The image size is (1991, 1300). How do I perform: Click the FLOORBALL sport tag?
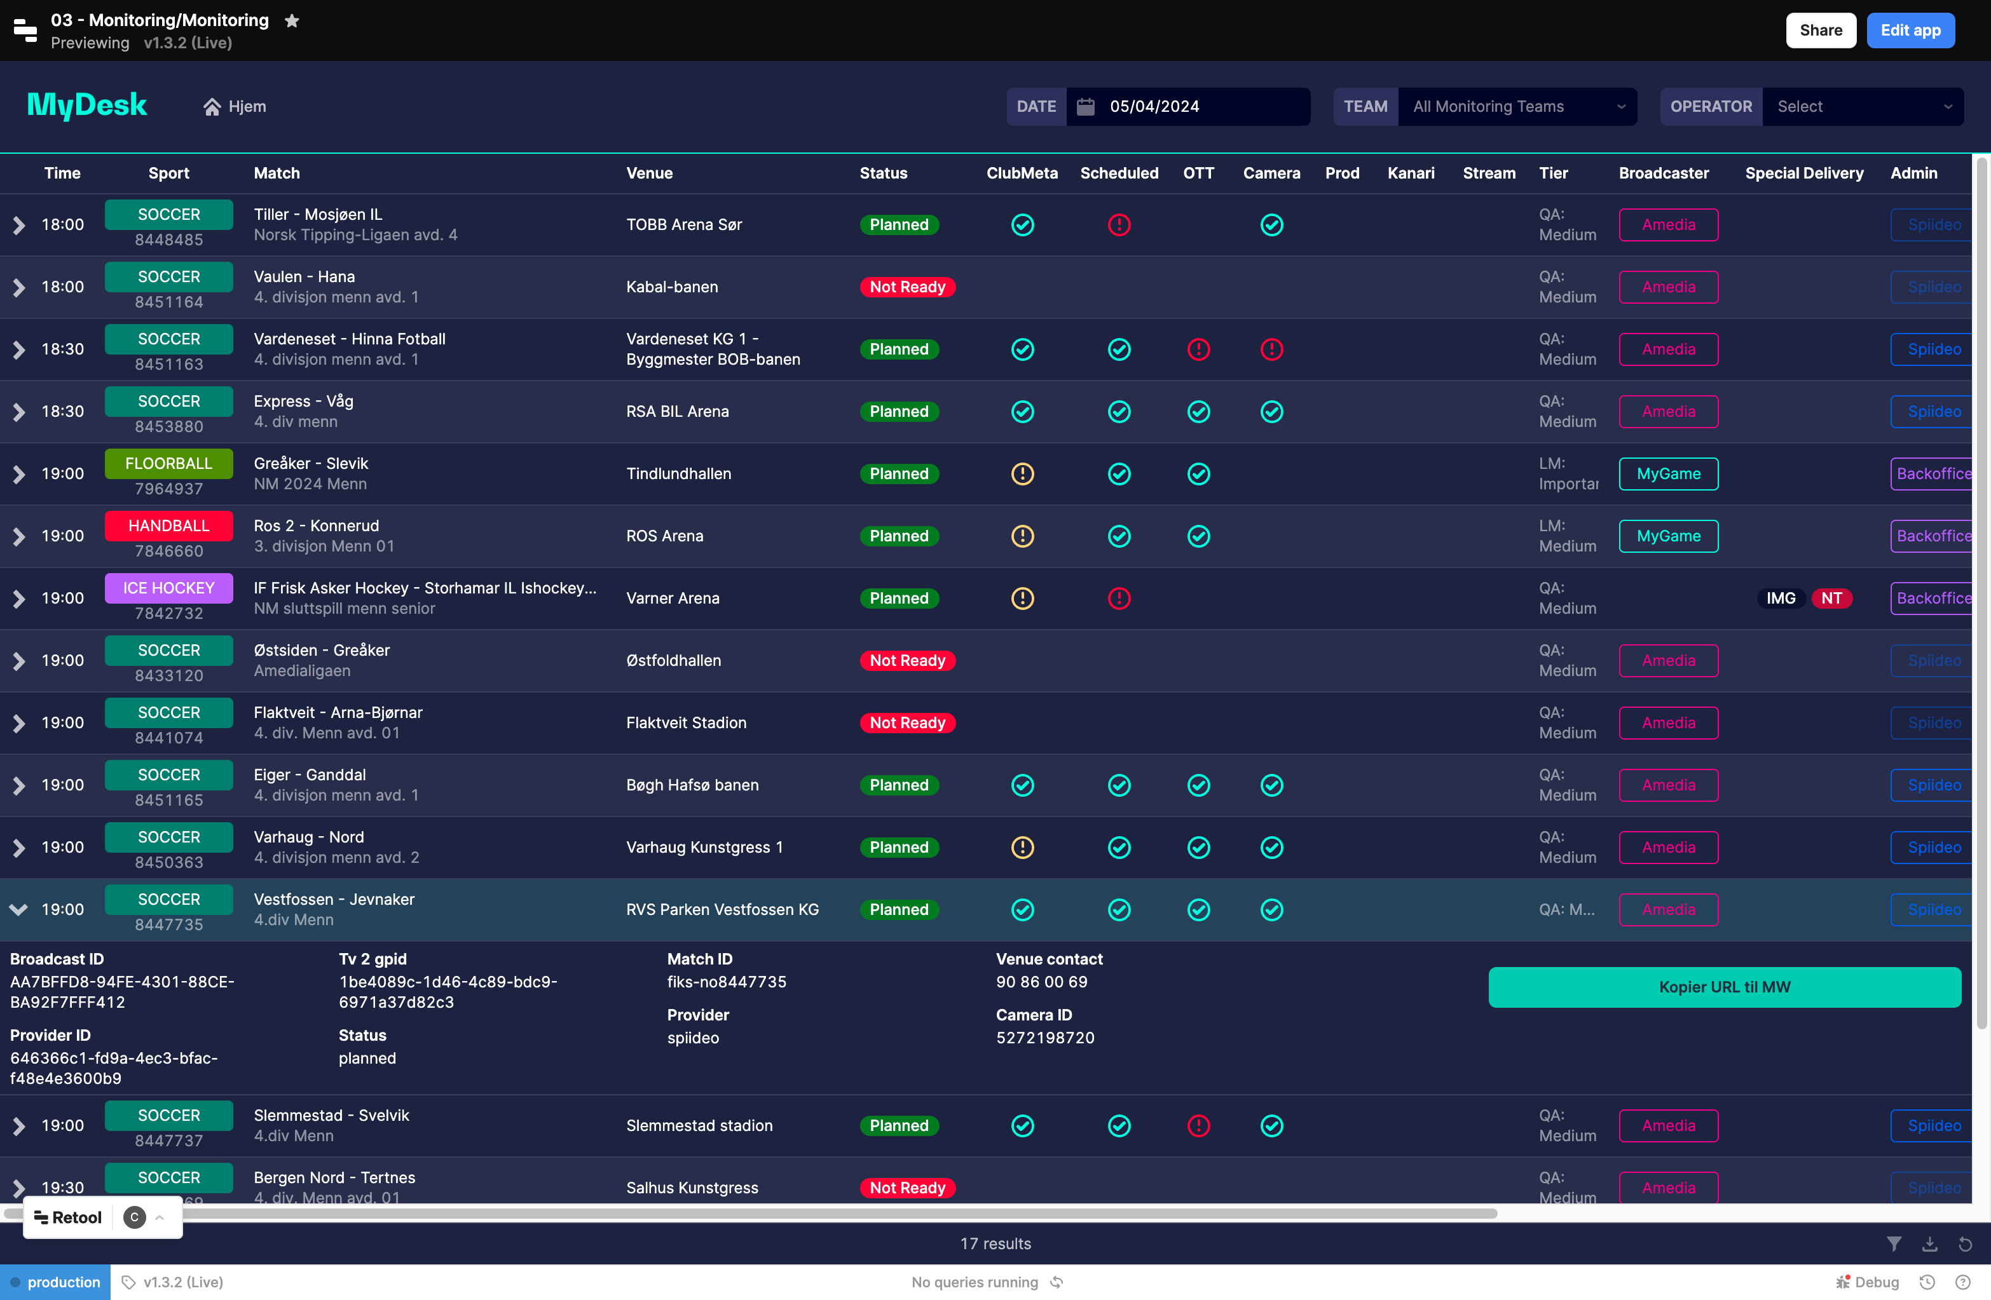pyautogui.click(x=169, y=463)
